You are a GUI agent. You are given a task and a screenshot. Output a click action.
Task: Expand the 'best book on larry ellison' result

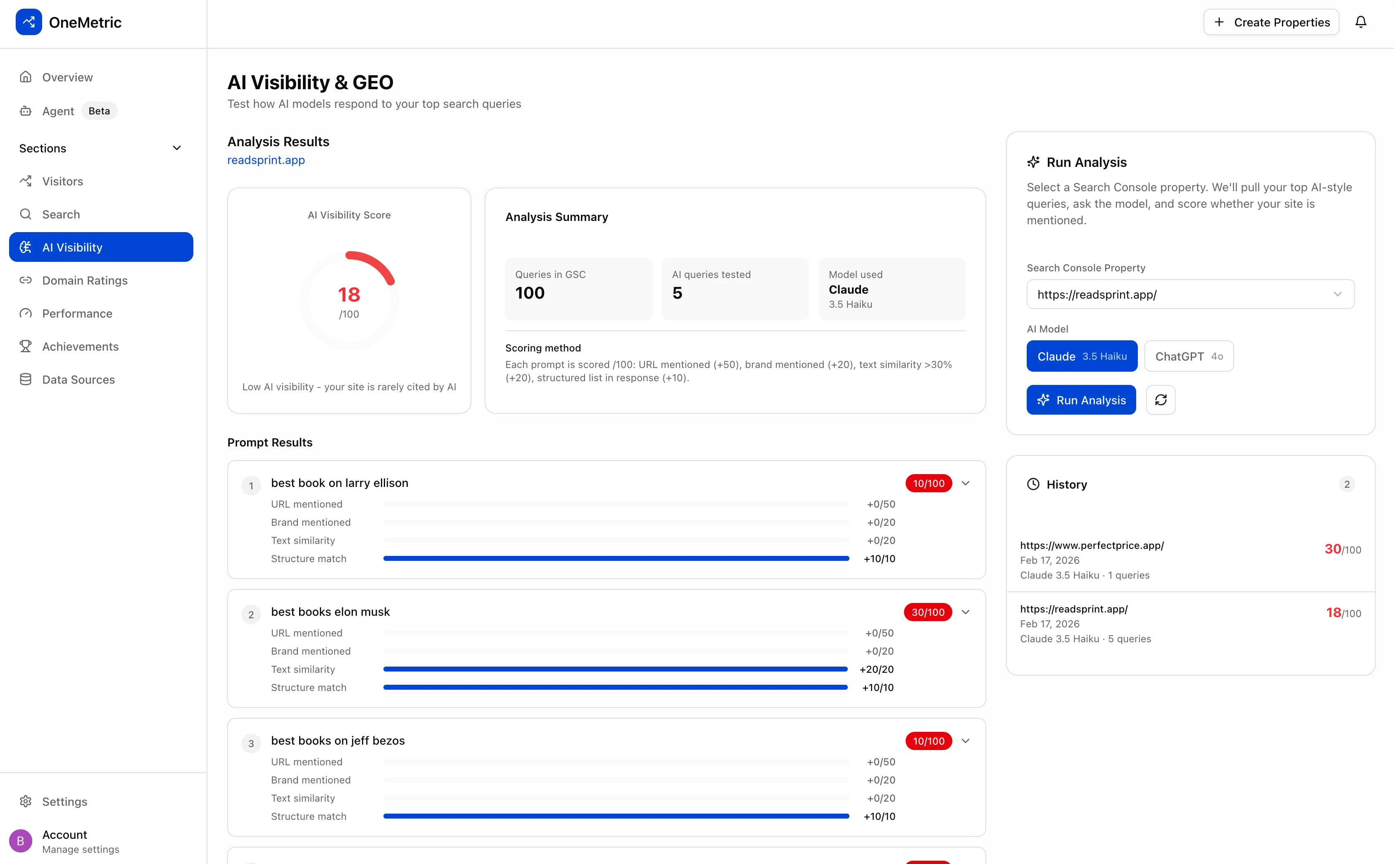point(965,484)
